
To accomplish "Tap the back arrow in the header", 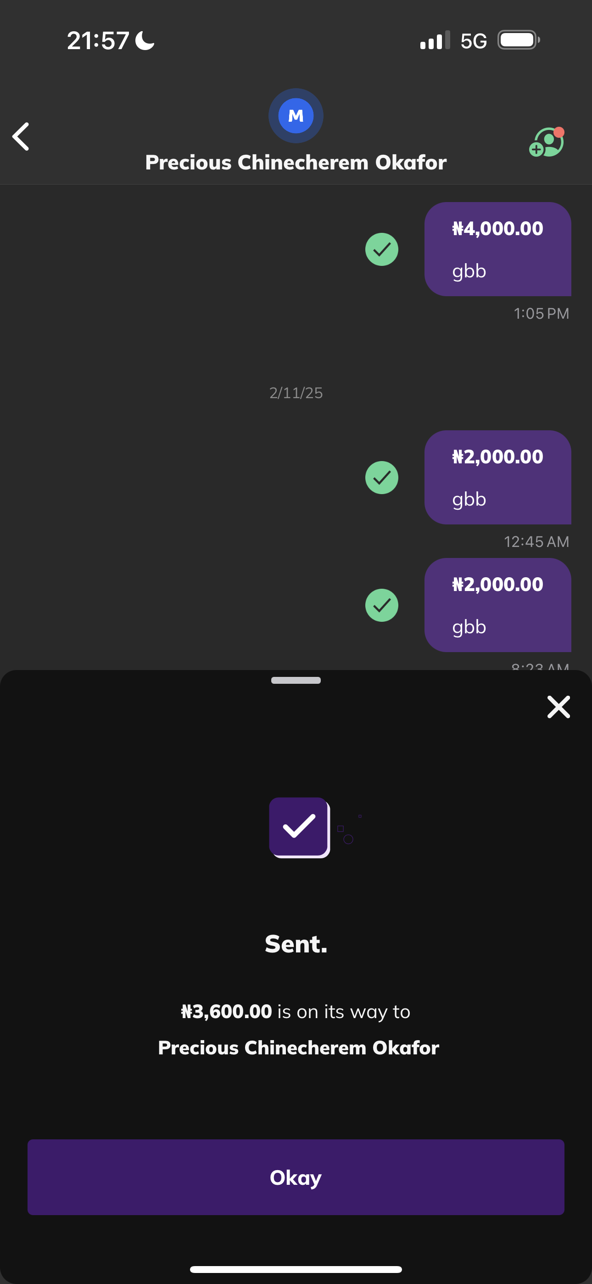I will point(21,136).
